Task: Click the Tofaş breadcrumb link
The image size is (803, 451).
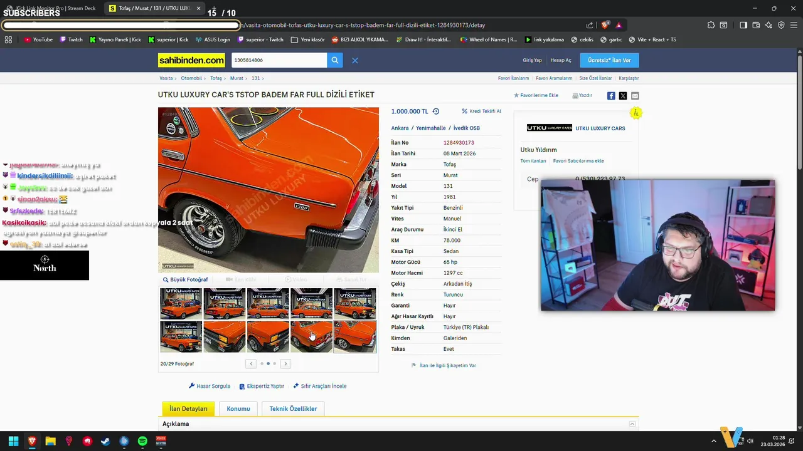Action: point(216,78)
